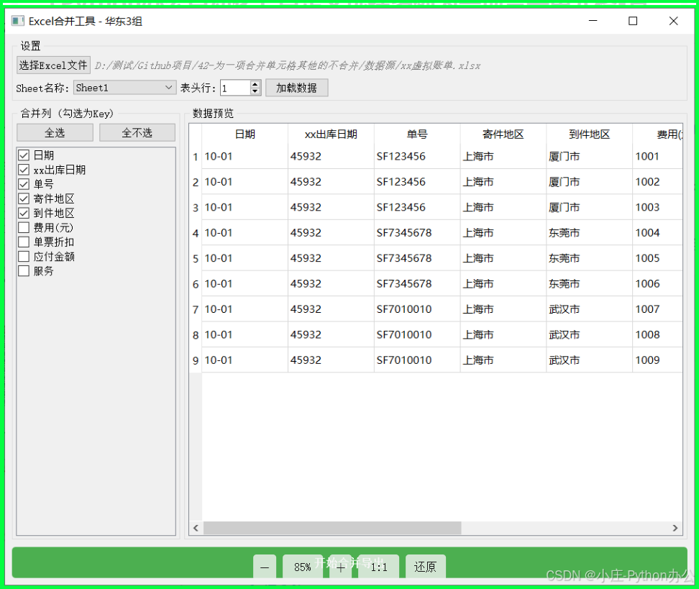Open the Sheet名称 dropdown

170,88
